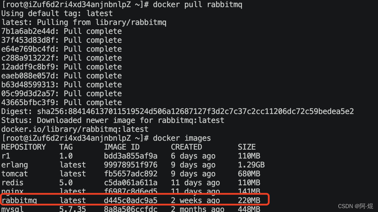The image size is (378, 212).
Task: Click the tomcat image ID fb5657adc892
Action: click(131, 174)
